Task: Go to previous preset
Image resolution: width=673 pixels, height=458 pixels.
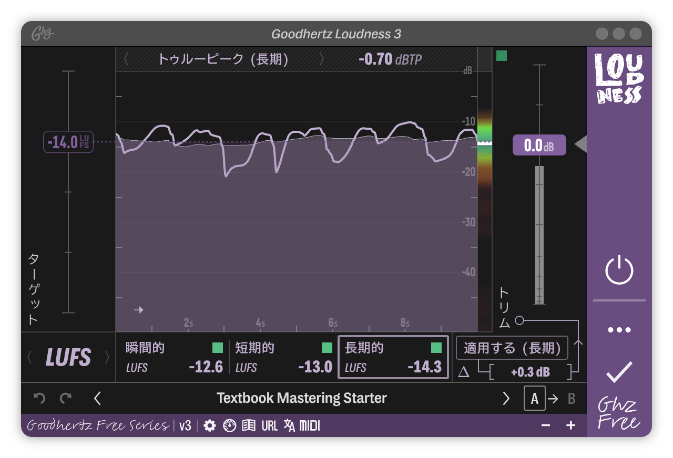Action: (97, 398)
